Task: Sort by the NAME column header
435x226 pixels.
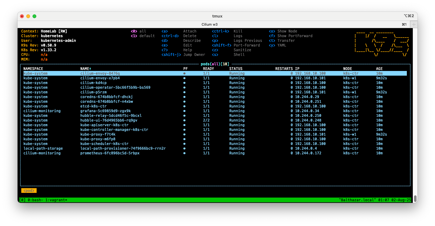Action: 86,69
